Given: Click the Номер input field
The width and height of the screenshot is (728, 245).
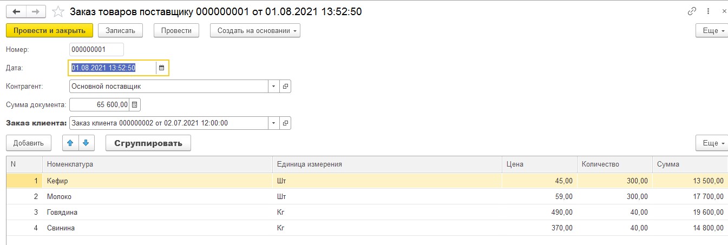Looking at the screenshot, I should point(96,50).
